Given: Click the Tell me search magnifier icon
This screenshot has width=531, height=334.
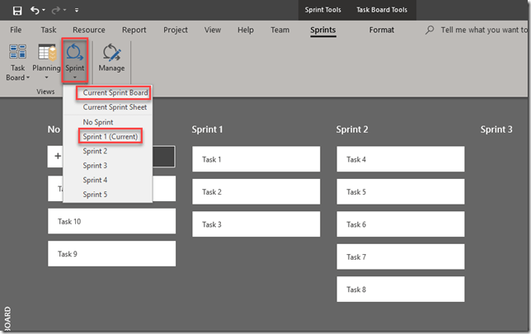Looking at the screenshot, I should point(430,30).
